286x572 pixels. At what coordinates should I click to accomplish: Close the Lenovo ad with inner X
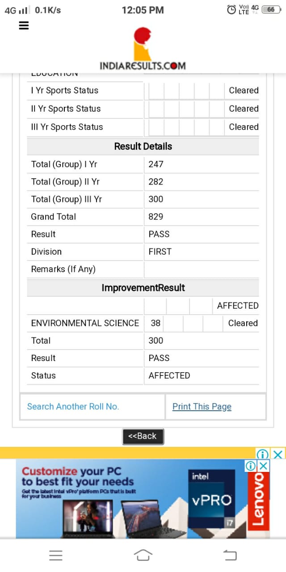pyautogui.click(x=264, y=466)
